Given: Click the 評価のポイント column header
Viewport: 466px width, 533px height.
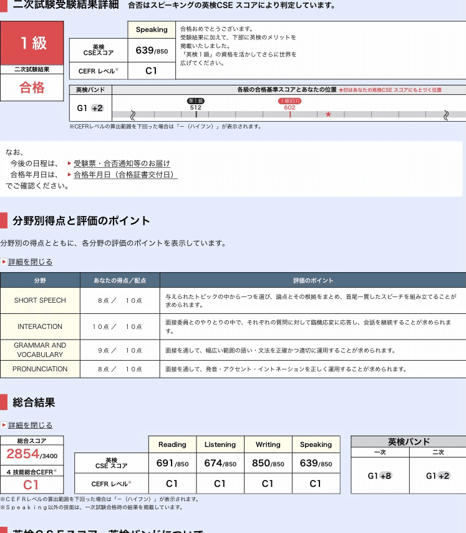Looking at the screenshot, I should click(x=313, y=280).
